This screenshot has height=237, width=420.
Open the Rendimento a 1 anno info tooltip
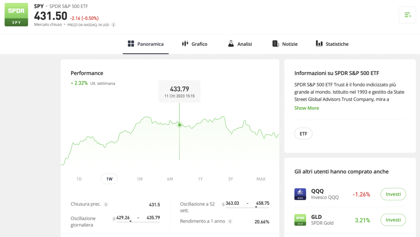pos(231,221)
